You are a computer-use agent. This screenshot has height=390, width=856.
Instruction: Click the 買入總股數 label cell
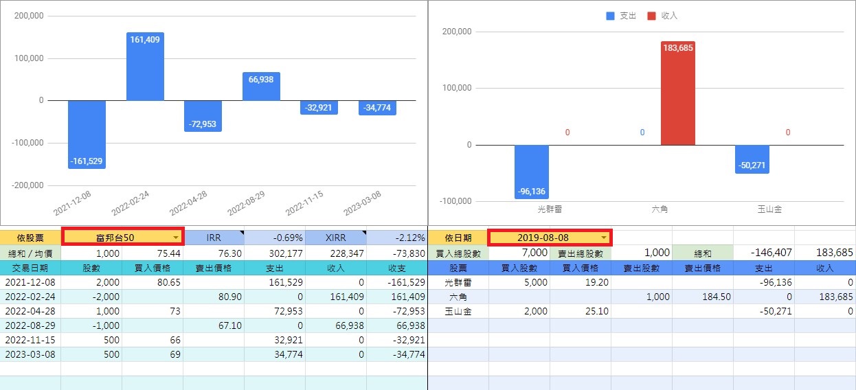click(x=458, y=253)
